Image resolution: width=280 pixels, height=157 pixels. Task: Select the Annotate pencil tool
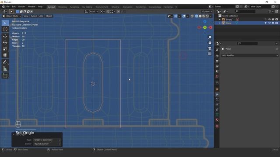pyautogui.click(x=5, y=62)
